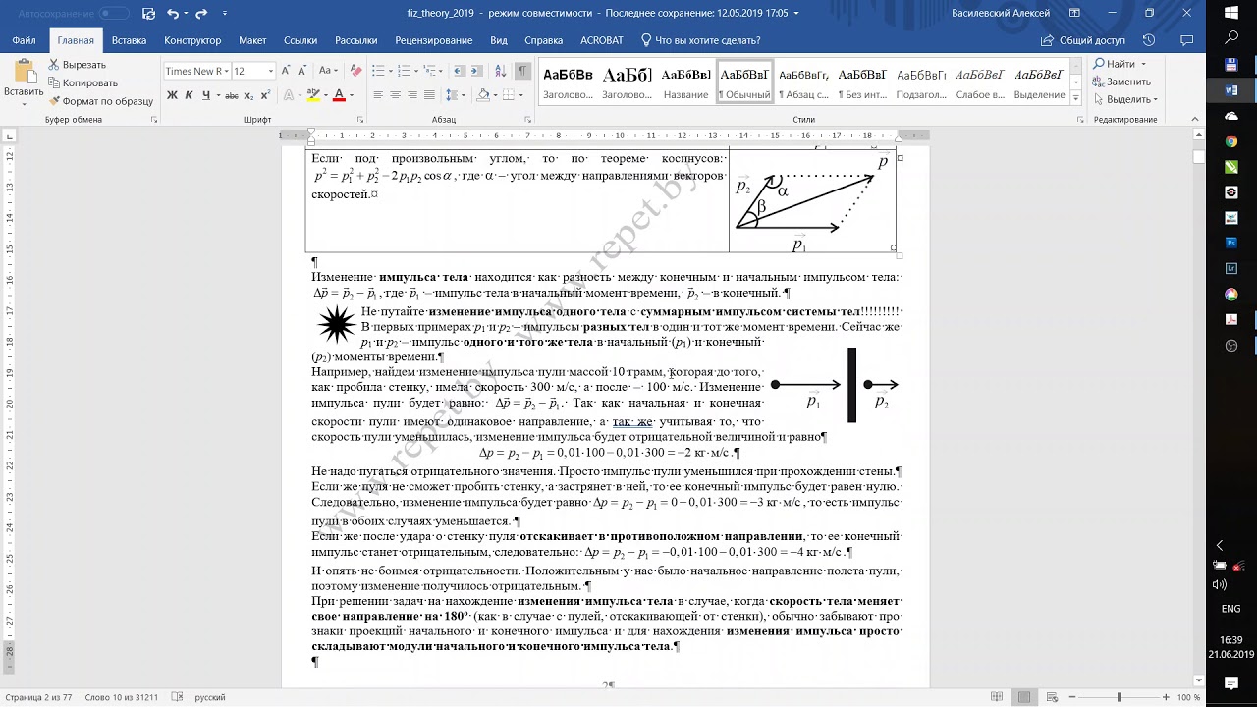Screen dimensions: 1257x707
Task: Apply the Обычный style
Action: point(744,82)
